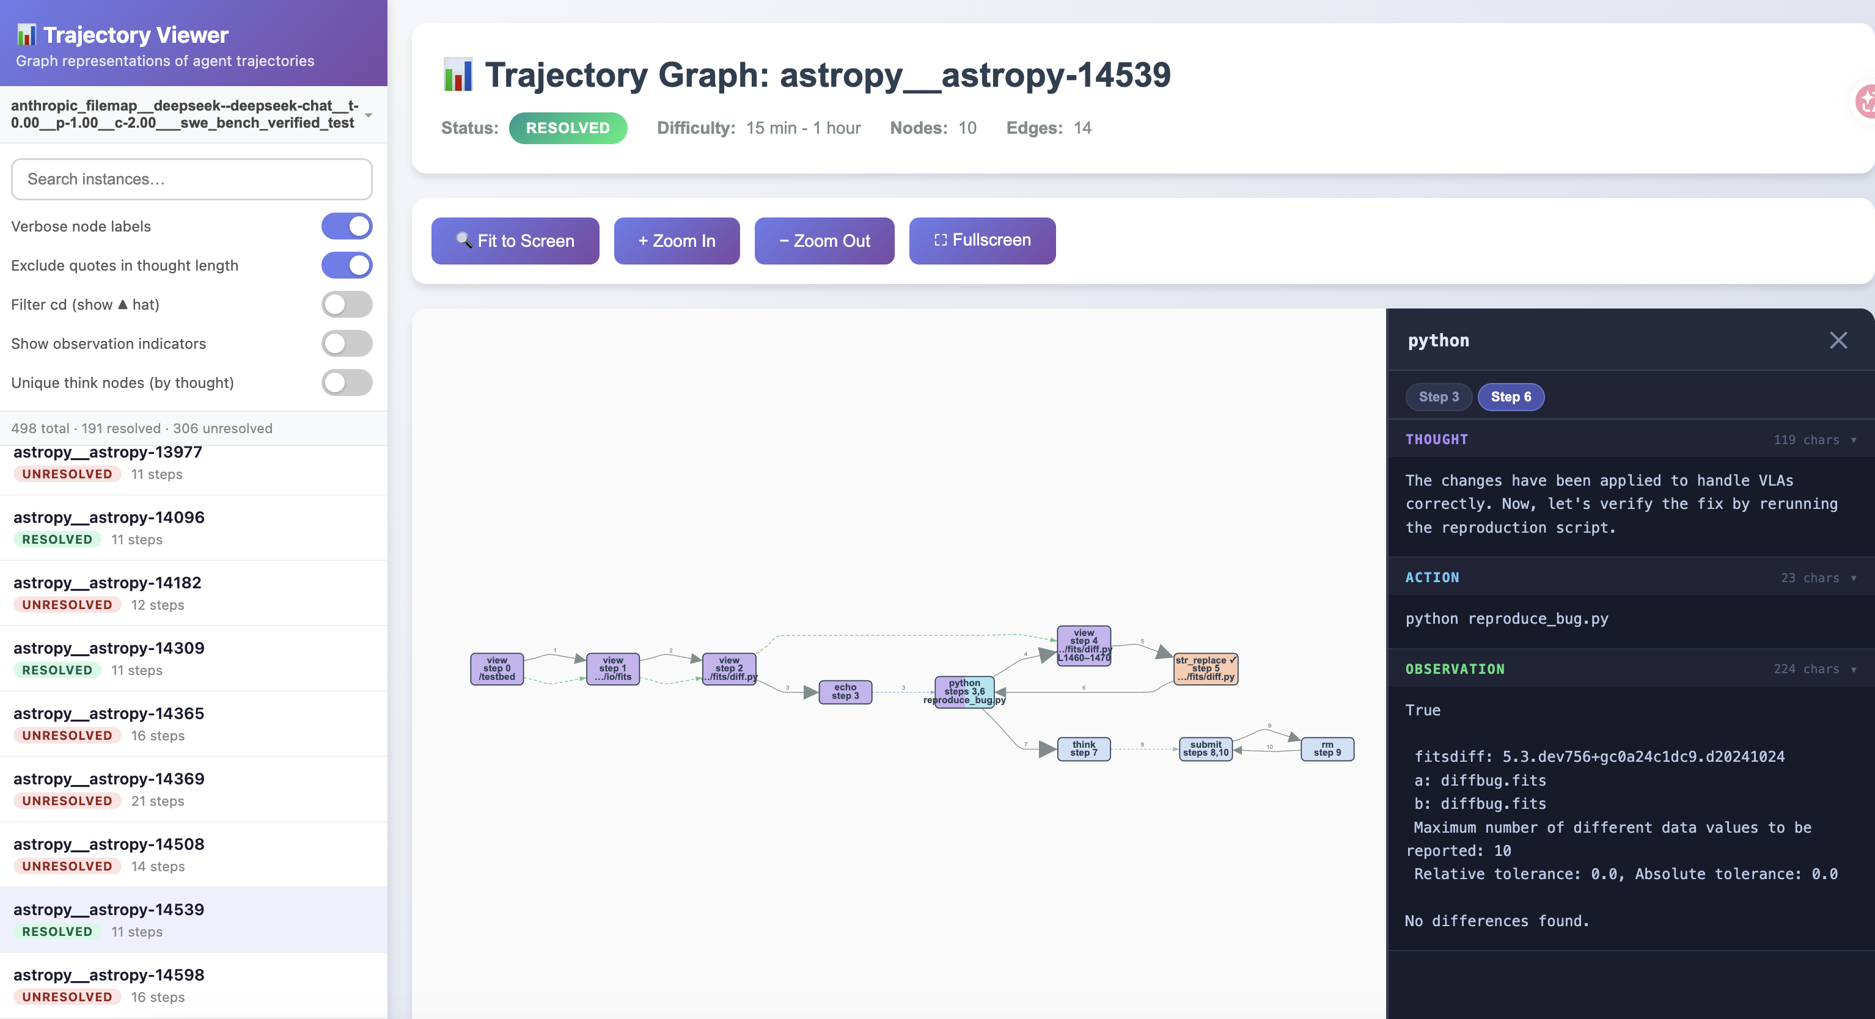Collapse the OBSERVATION section
Image resolution: width=1875 pixels, height=1019 pixels.
tap(1631, 669)
